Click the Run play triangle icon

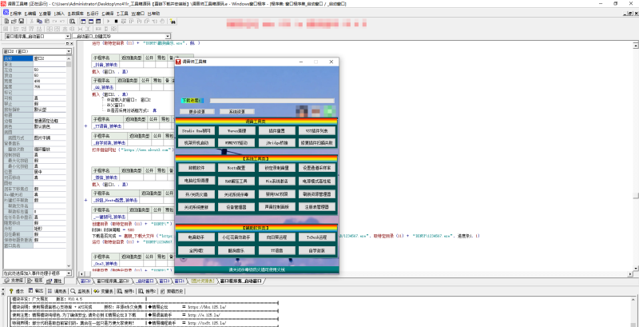coord(109,21)
